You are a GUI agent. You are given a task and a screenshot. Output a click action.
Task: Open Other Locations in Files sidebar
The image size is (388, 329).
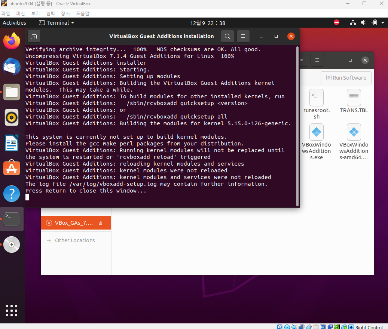[75, 240]
